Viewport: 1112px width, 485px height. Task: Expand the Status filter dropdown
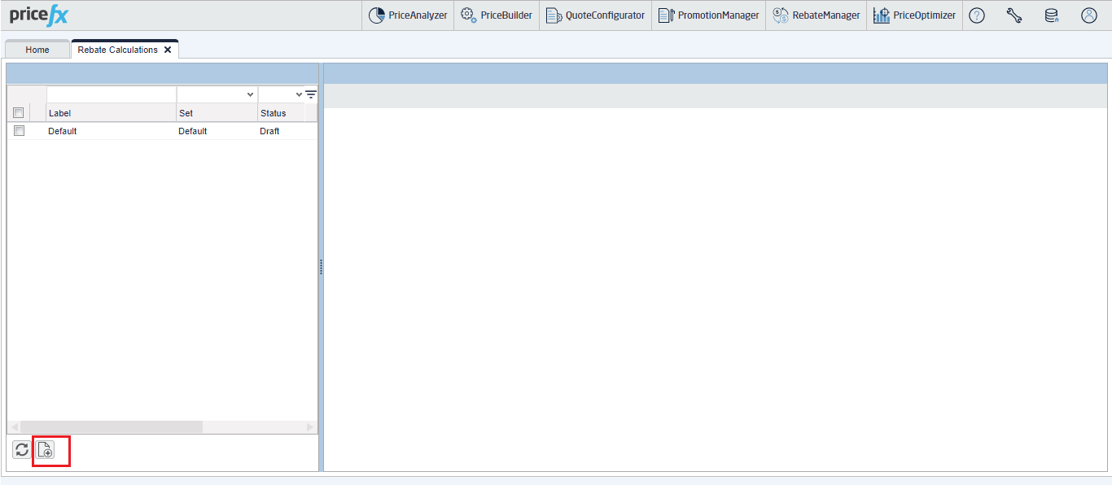pyautogui.click(x=299, y=95)
